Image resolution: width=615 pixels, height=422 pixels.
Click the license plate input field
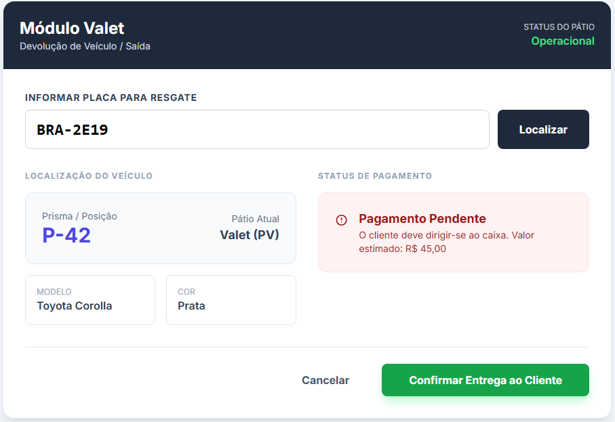click(x=257, y=129)
